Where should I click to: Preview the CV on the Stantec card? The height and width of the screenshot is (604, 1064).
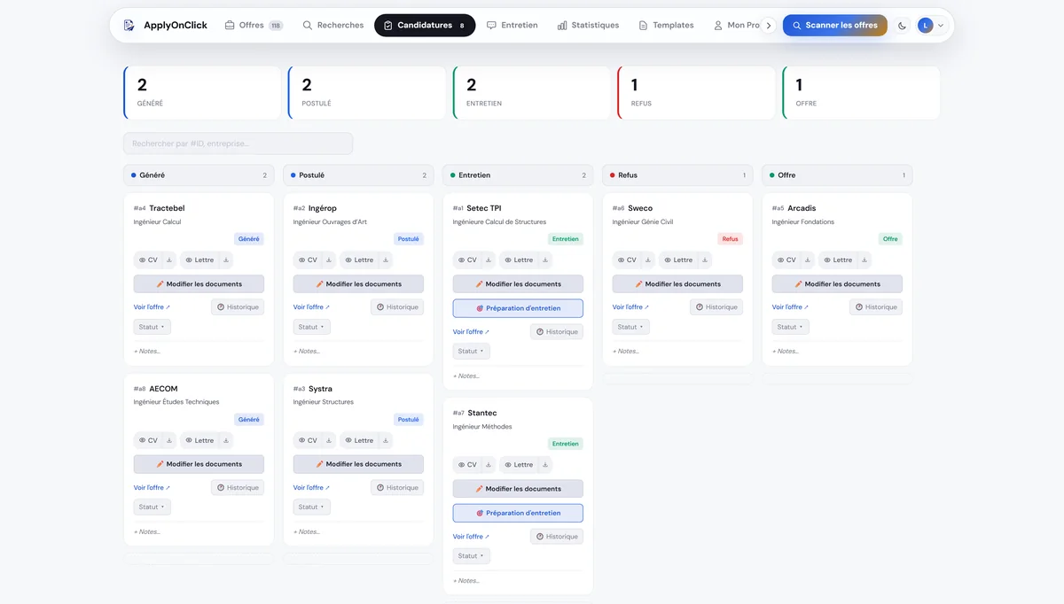(467, 465)
